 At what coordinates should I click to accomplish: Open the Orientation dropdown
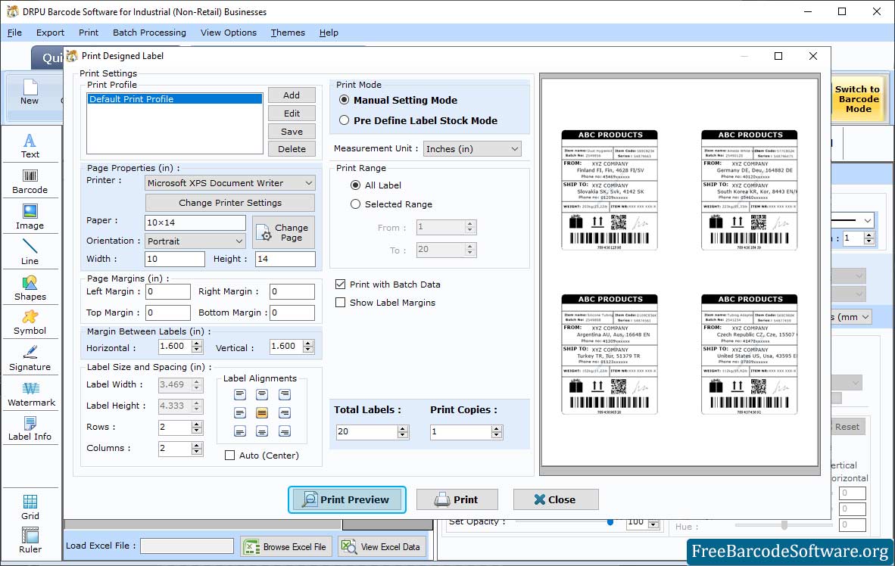[x=195, y=241]
